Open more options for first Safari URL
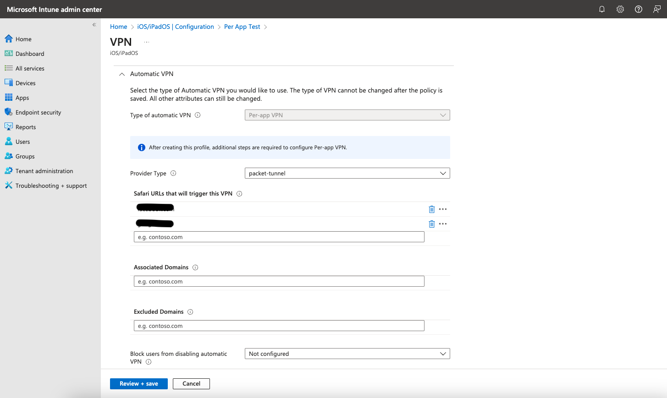 443,209
